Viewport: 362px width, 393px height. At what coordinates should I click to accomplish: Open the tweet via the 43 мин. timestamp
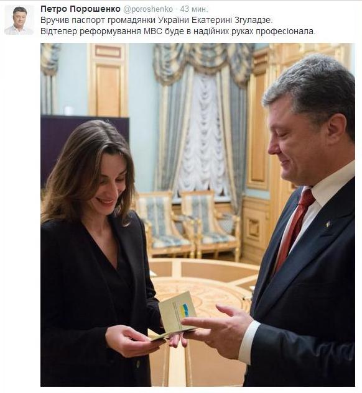point(194,9)
